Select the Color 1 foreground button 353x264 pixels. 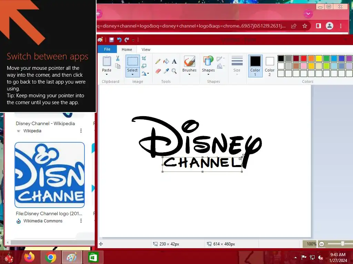click(x=255, y=66)
